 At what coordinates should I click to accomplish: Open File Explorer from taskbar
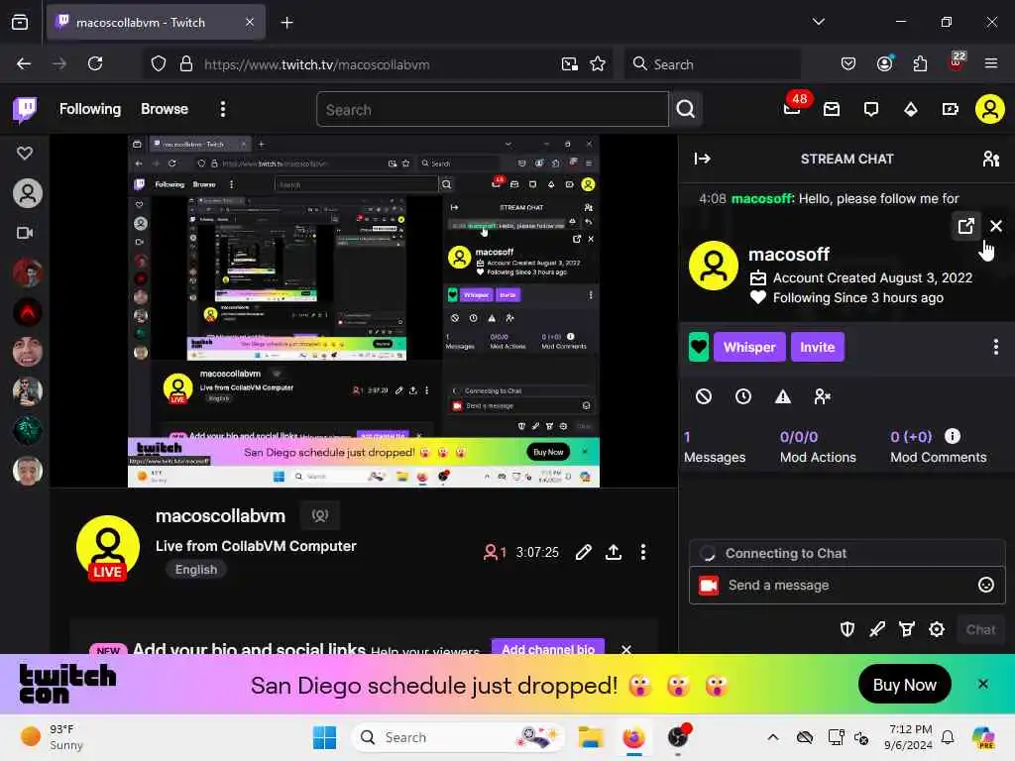591,737
